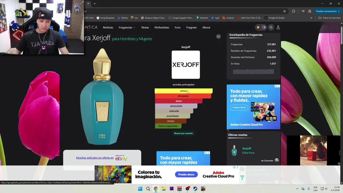Screen dimensions: 343x193
Task: Open the liveranto bookmark
Action: point(202,18)
